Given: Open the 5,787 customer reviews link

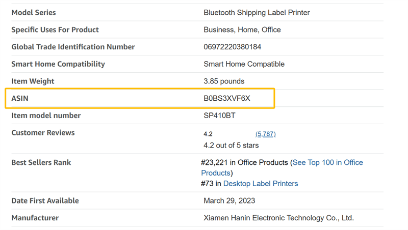Looking at the screenshot, I should (x=265, y=134).
